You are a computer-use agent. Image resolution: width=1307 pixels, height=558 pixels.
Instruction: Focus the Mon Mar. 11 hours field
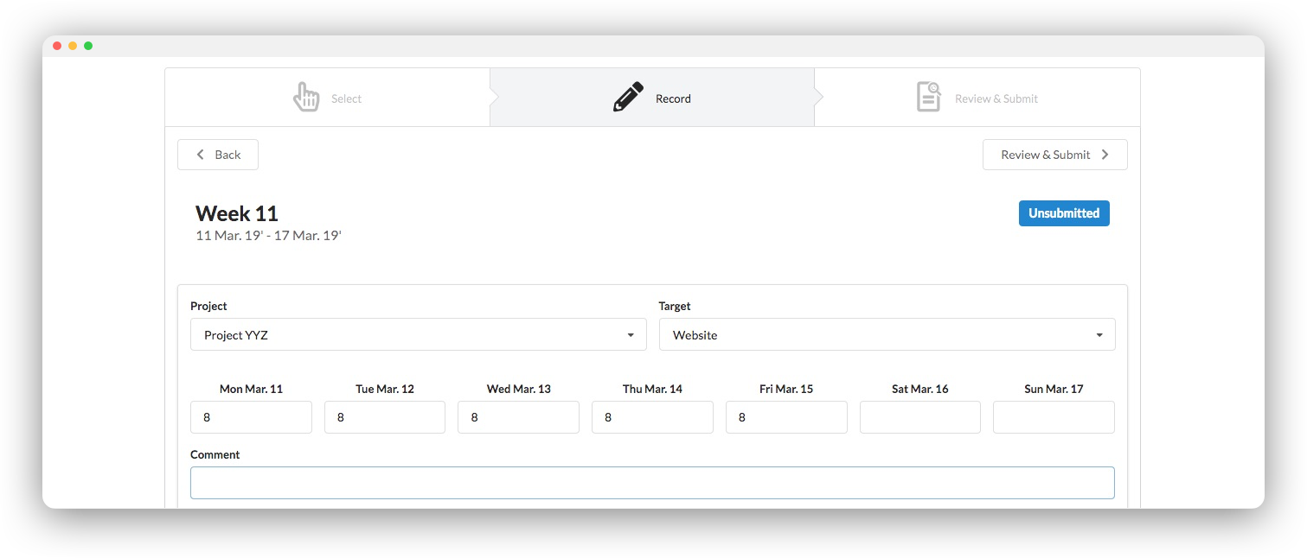tap(251, 417)
